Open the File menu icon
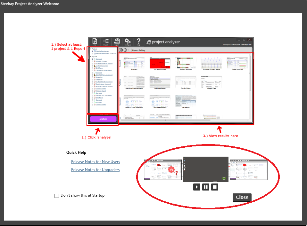The height and width of the screenshot is (226, 307). 95,42
